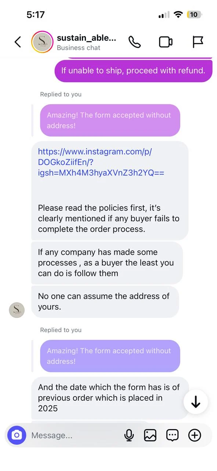Tap the second quoted 'Amazing! The form accepted' reply

pyautogui.click(x=110, y=356)
